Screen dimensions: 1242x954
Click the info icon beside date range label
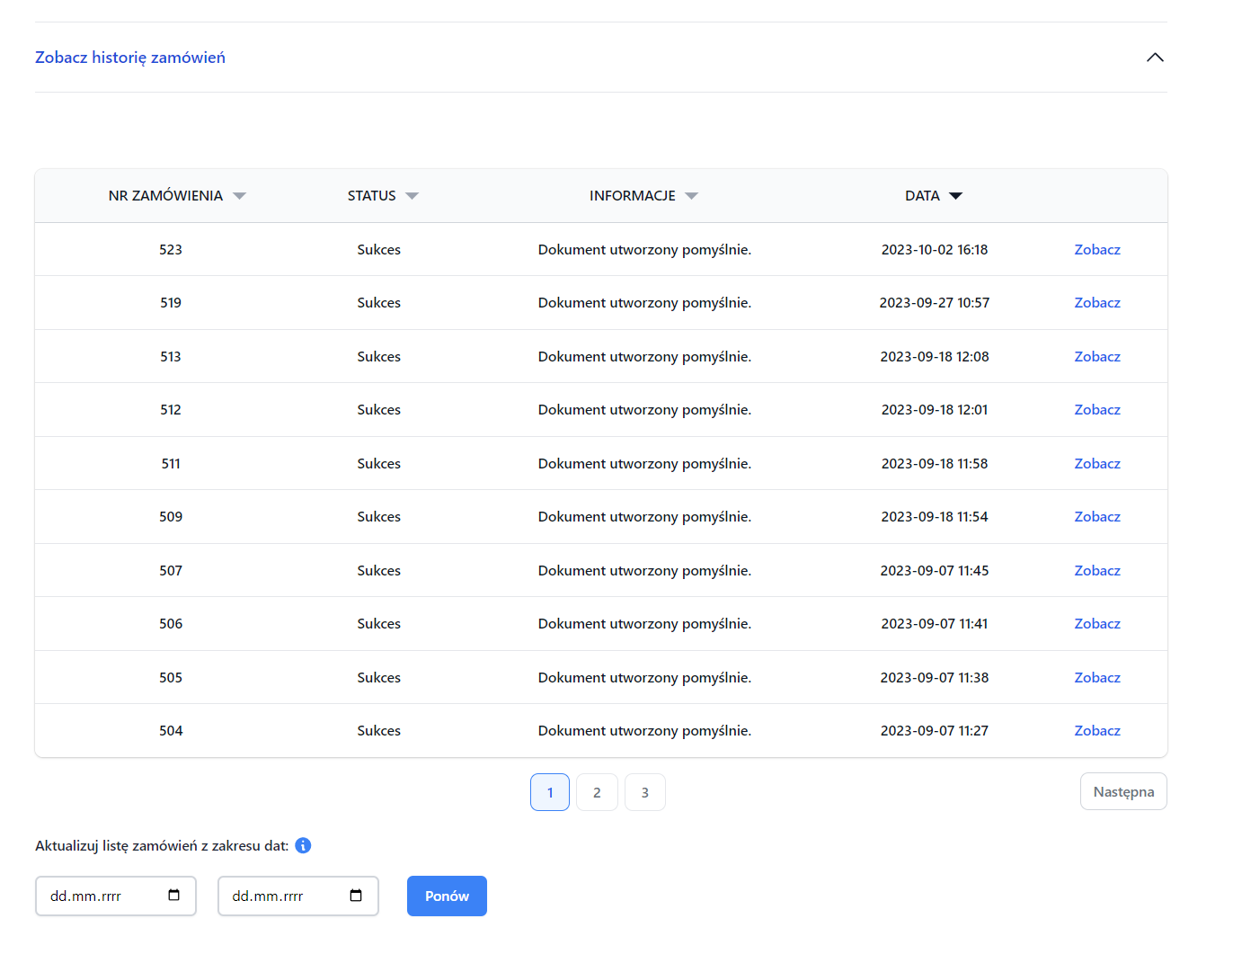303,845
